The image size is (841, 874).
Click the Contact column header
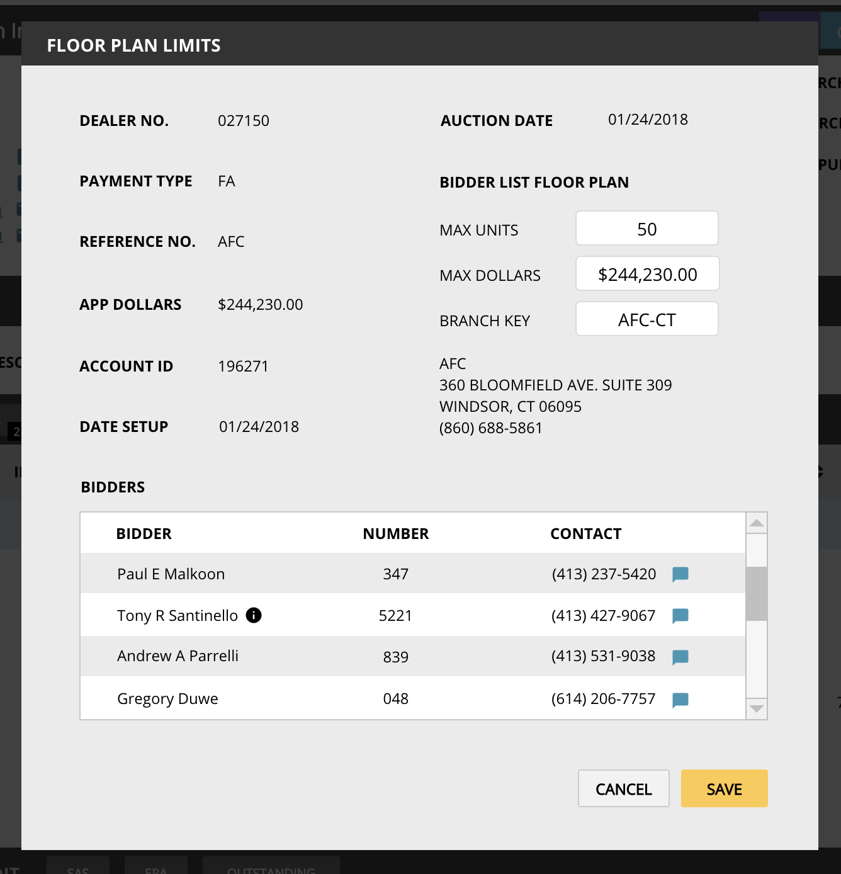pyautogui.click(x=585, y=534)
